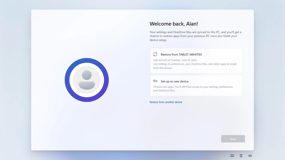Choose the Set up as new device title
The width and height of the screenshot is (285, 160).
coord(175,81)
